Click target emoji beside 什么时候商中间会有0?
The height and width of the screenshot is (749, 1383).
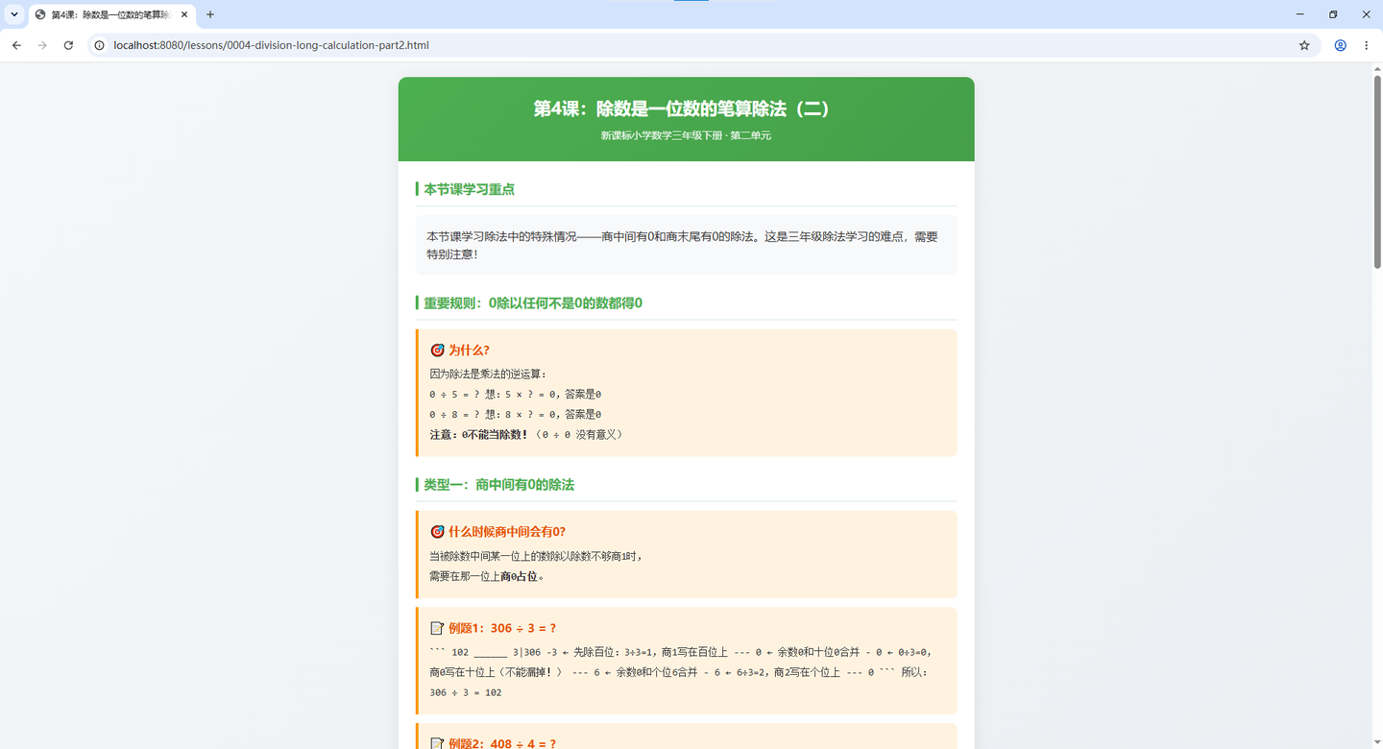coord(437,532)
